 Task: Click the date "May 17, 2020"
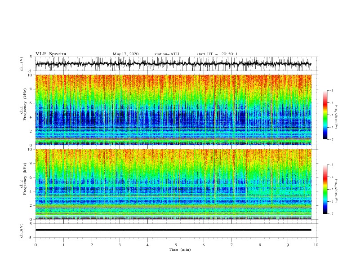125,54
